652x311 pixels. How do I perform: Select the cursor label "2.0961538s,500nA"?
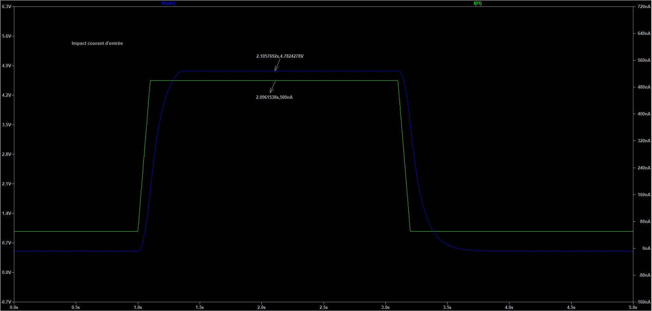[274, 97]
